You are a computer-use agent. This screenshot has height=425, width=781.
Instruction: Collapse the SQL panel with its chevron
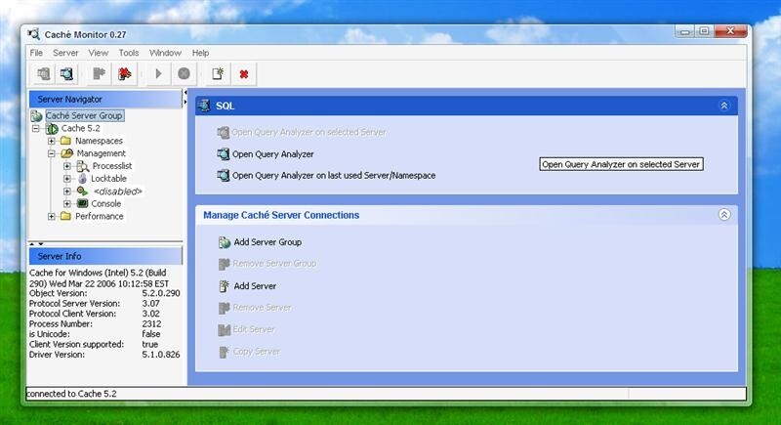[x=723, y=106]
